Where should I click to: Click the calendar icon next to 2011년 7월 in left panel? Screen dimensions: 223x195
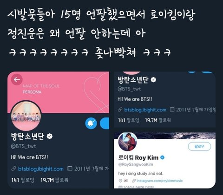(70, 169)
